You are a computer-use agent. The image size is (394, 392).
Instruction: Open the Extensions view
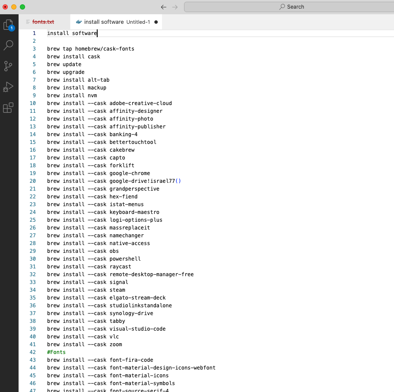[9, 108]
